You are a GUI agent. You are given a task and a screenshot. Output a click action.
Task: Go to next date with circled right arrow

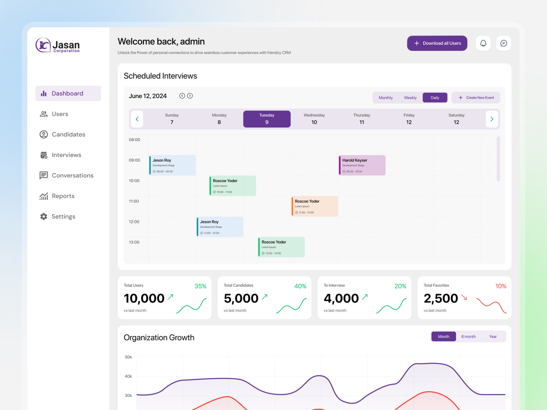[x=190, y=96]
